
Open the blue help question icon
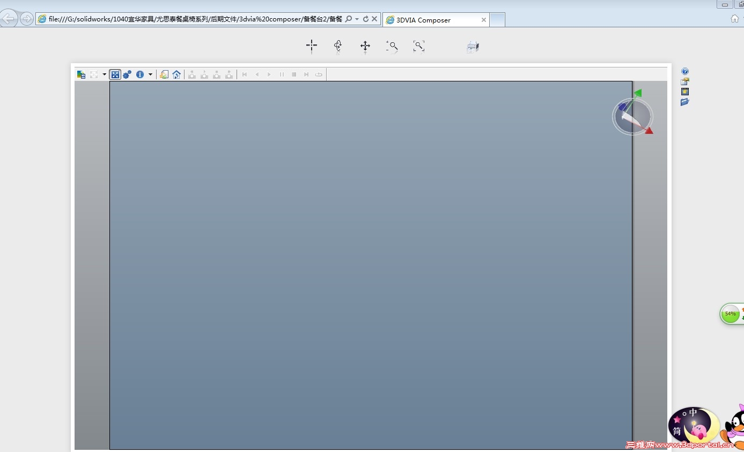[685, 71]
